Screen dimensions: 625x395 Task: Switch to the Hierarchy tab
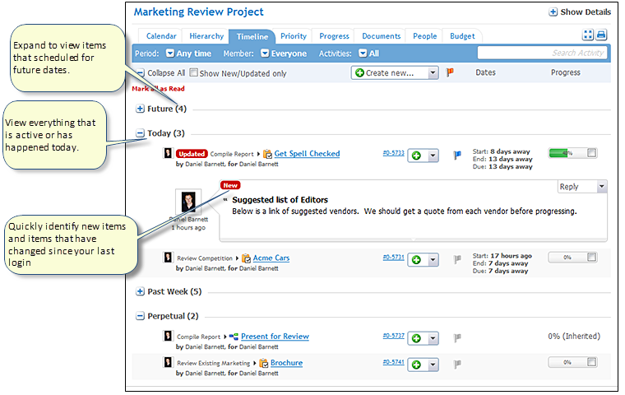pyautogui.click(x=206, y=36)
